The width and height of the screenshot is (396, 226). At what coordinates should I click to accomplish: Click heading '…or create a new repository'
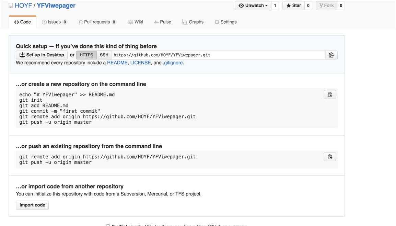[x=81, y=84]
